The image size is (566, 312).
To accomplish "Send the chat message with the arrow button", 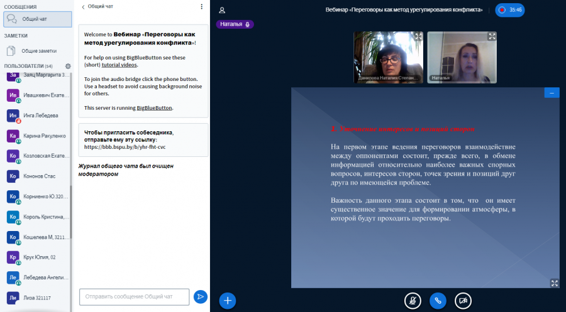I will coord(201,296).
